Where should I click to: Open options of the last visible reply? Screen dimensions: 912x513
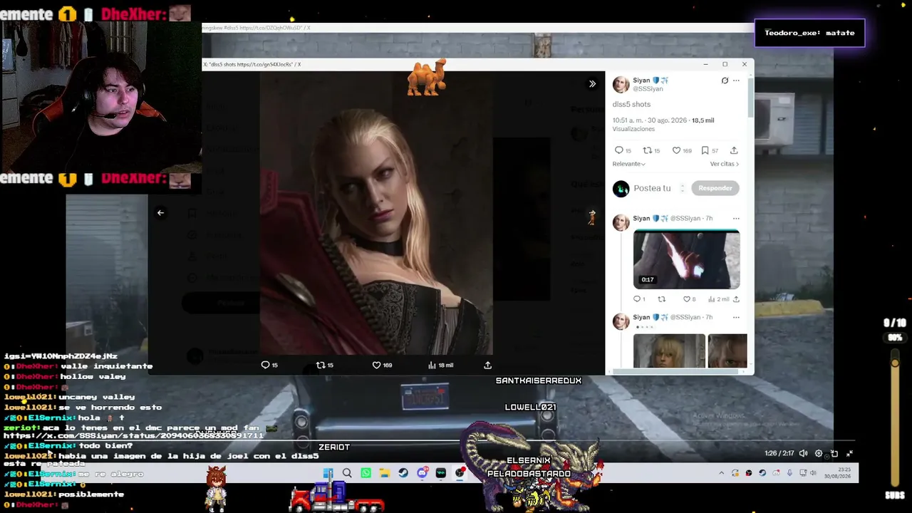click(736, 317)
